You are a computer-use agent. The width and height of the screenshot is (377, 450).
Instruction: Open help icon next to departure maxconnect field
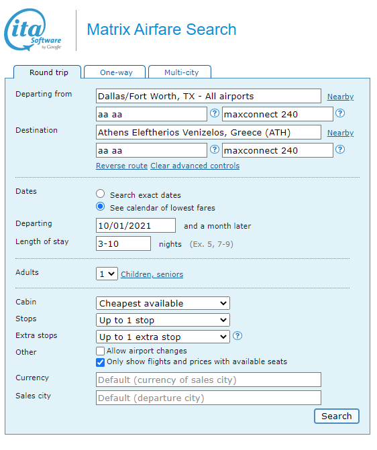(340, 113)
